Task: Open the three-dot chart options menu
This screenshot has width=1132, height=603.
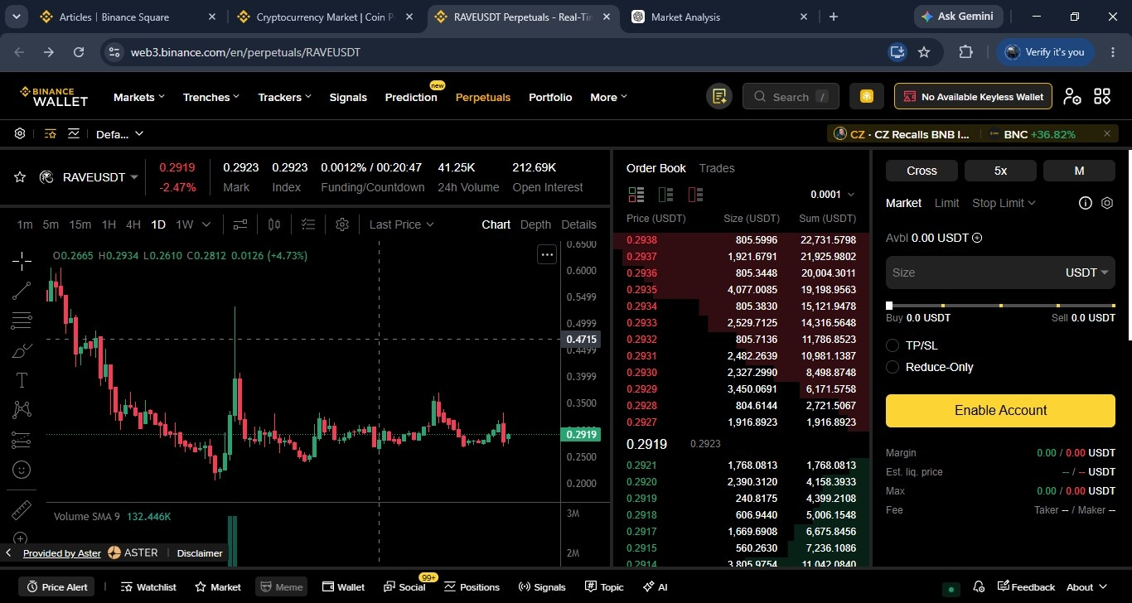Action: [x=547, y=255]
